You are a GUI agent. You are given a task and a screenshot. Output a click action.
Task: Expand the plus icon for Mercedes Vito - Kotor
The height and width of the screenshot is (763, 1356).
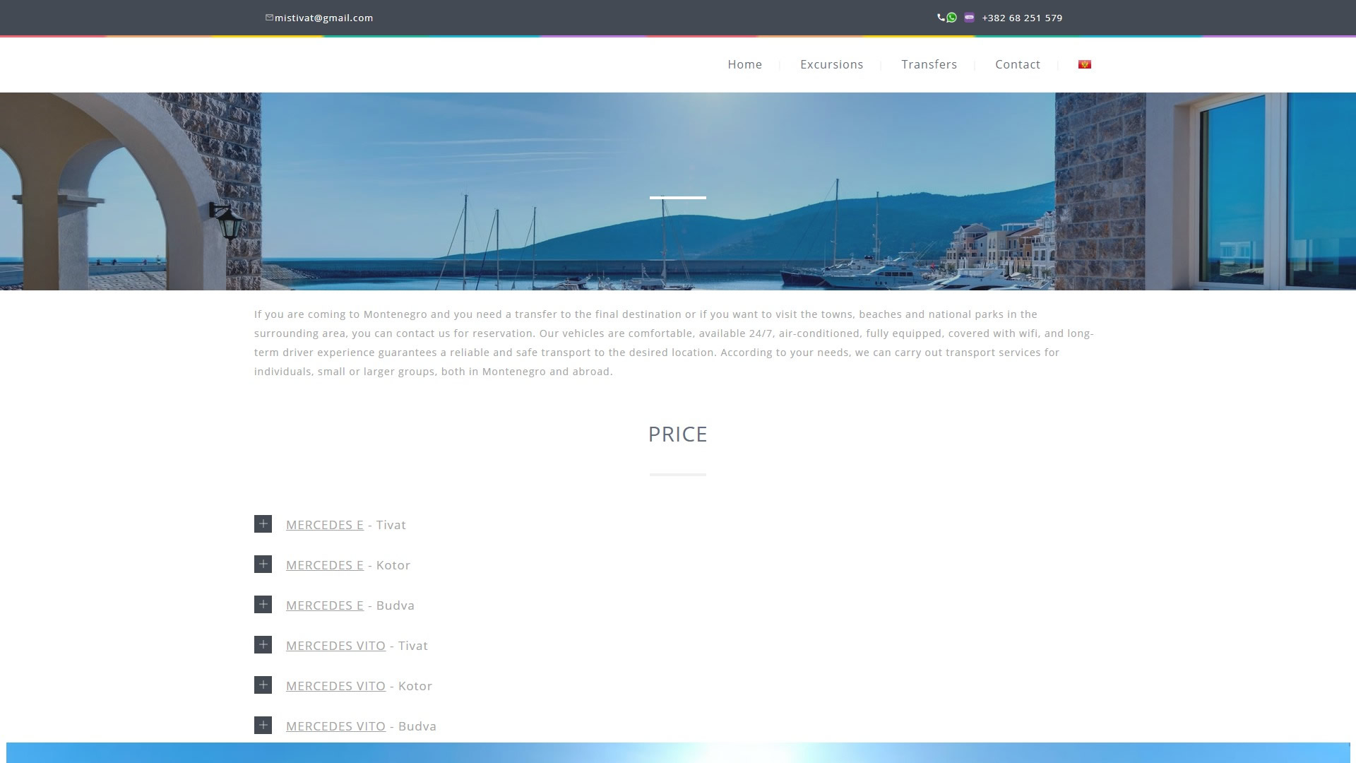(x=263, y=685)
